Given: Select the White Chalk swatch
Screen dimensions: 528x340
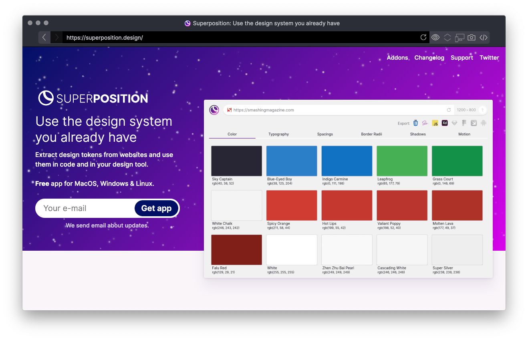Looking at the screenshot, I should [237, 205].
